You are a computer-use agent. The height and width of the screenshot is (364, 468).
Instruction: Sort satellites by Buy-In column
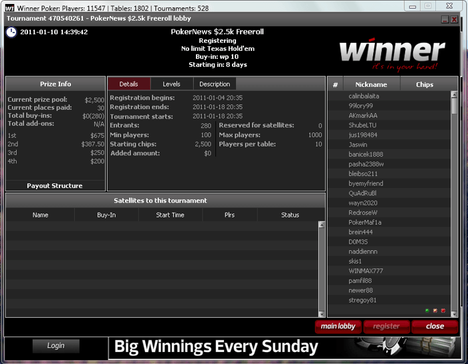(x=106, y=215)
